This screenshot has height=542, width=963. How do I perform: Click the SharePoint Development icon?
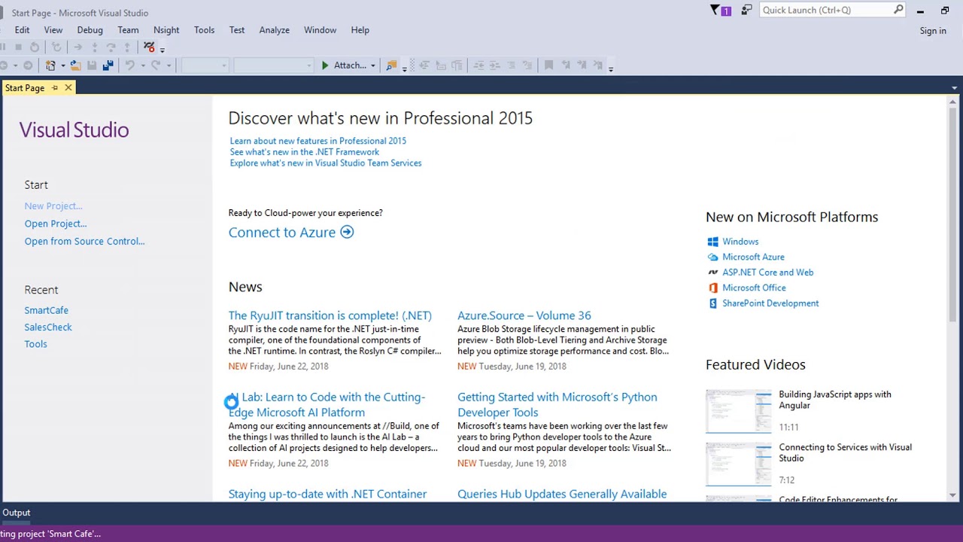(712, 303)
